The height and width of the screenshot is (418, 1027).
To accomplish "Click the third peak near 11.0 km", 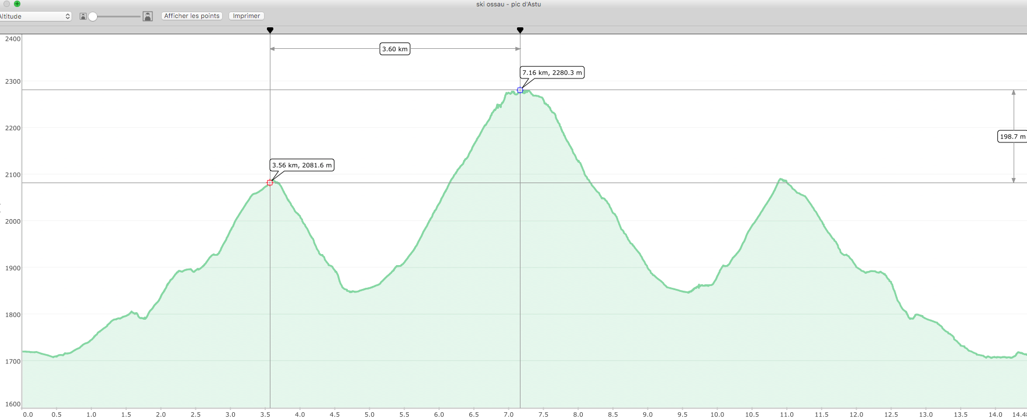I will (x=782, y=180).
